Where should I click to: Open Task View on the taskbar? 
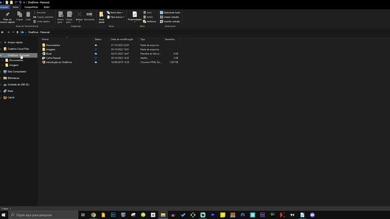coord(83,215)
